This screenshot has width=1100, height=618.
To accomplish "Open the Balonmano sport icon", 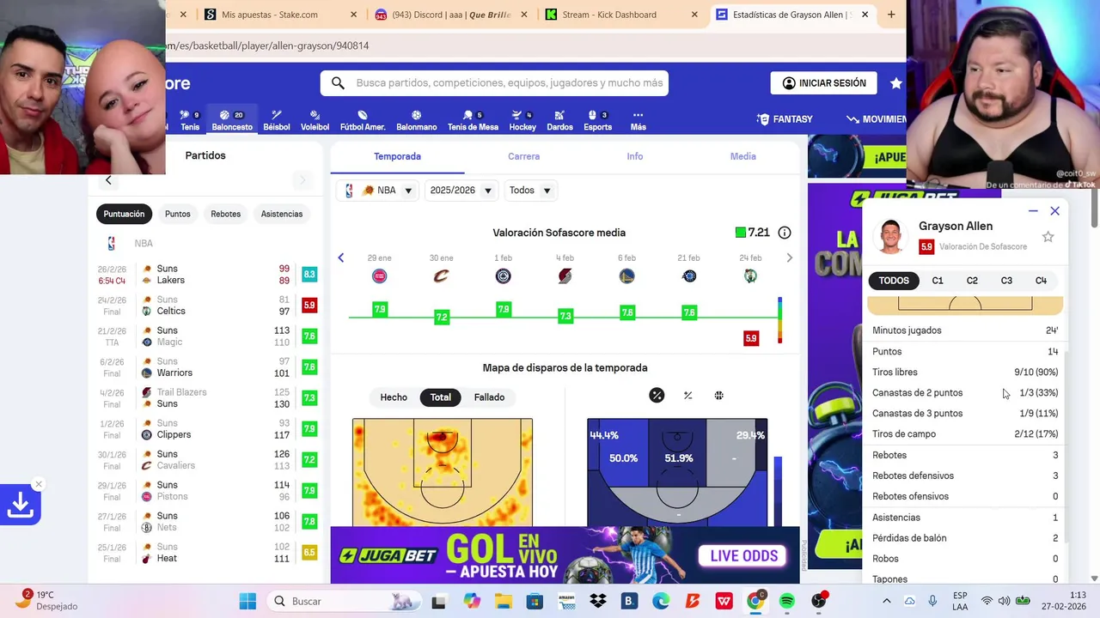I will click(x=416, y=120).
